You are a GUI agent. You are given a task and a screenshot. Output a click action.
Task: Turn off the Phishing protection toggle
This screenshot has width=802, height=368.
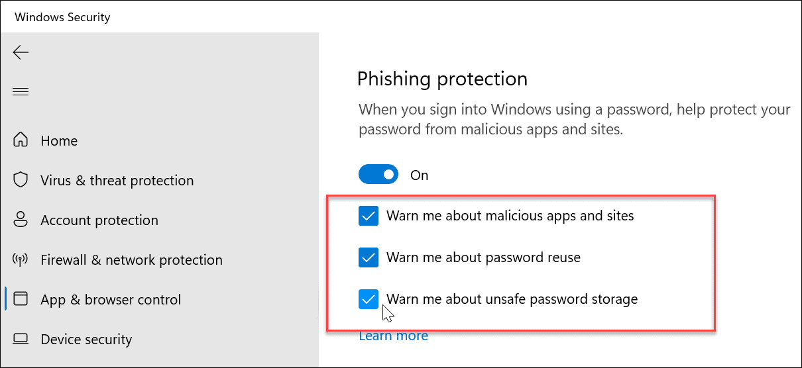(x=378, y=175)
